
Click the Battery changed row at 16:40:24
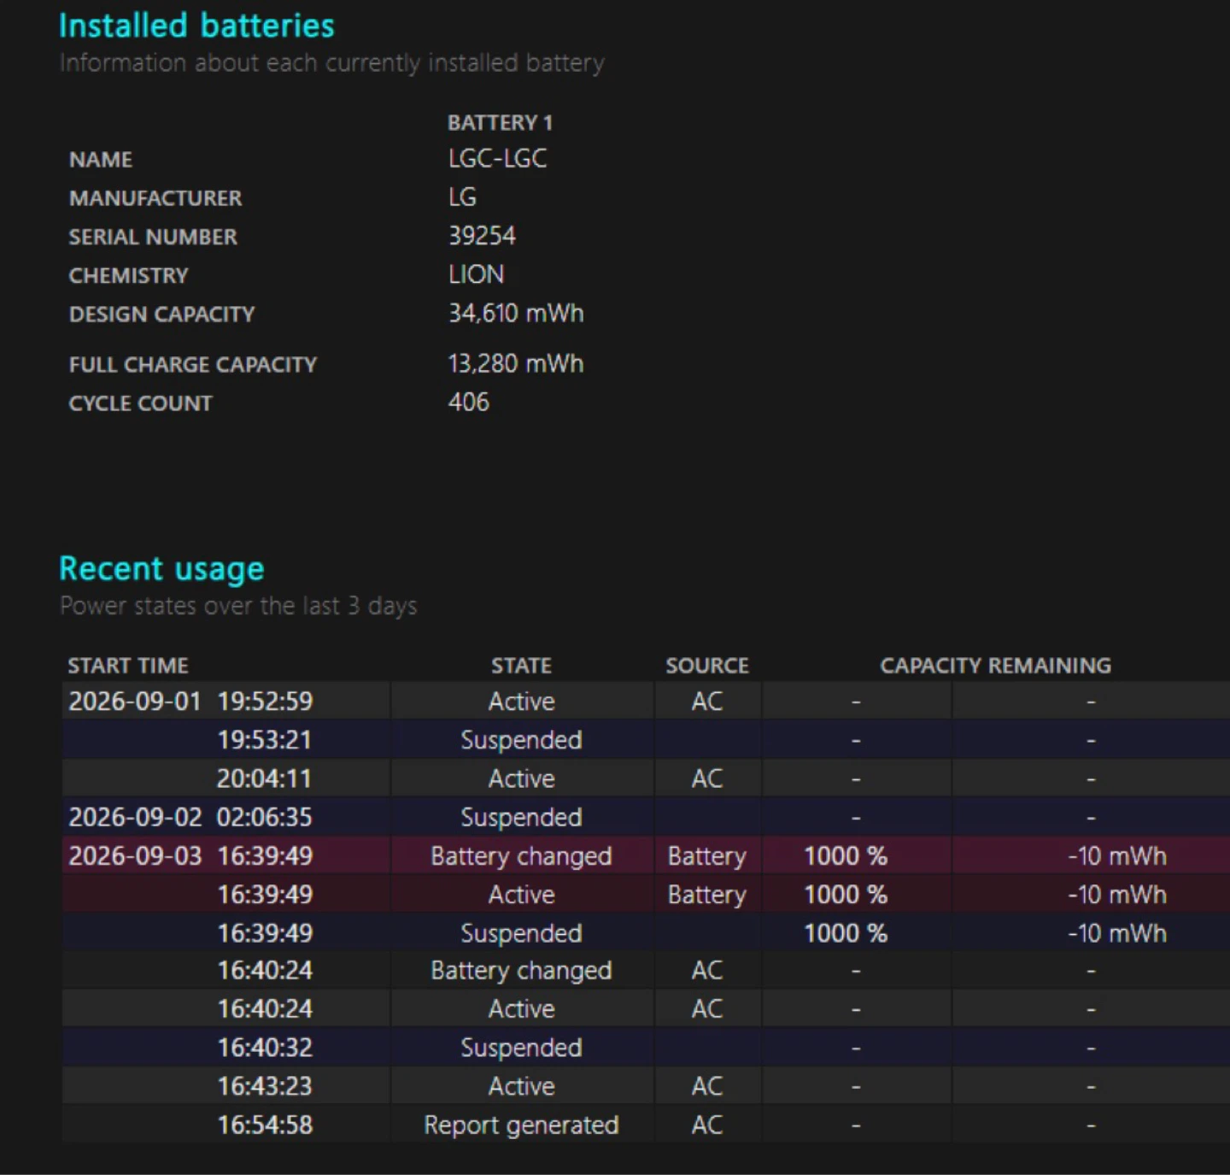646,970
